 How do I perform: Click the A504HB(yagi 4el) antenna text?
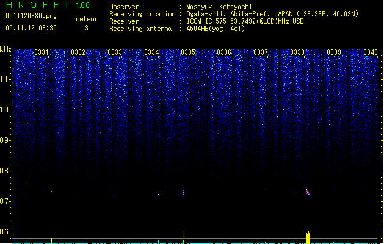pos(216,29)
